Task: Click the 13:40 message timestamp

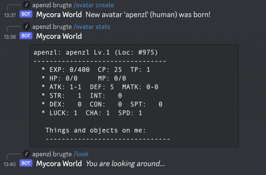Action: pos(10,164)
